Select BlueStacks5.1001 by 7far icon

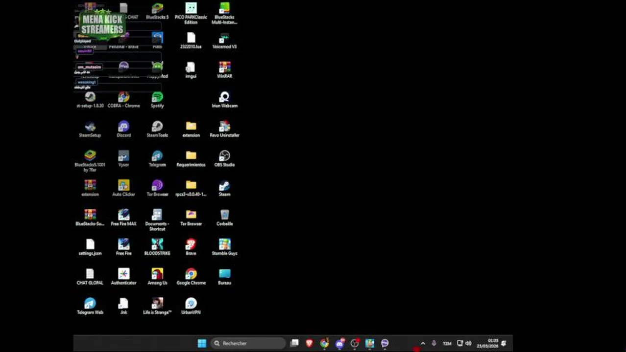90,161
